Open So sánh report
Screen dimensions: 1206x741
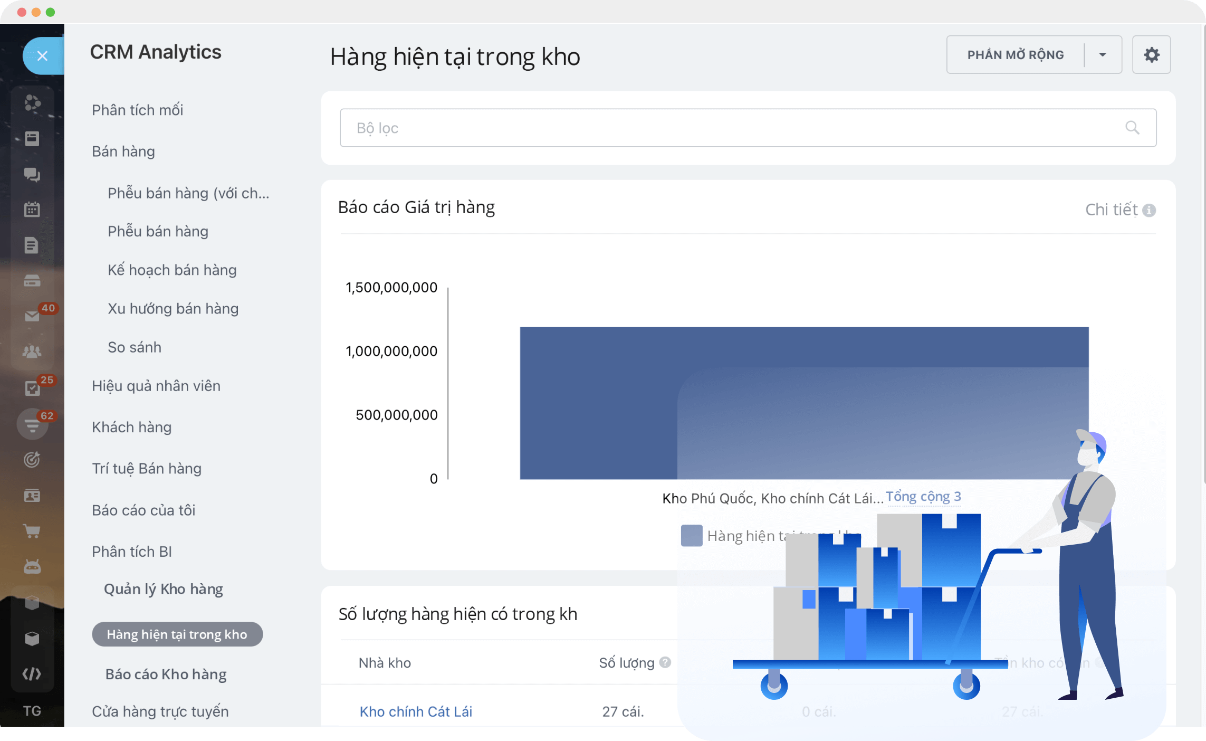click(x=135, y=347)
